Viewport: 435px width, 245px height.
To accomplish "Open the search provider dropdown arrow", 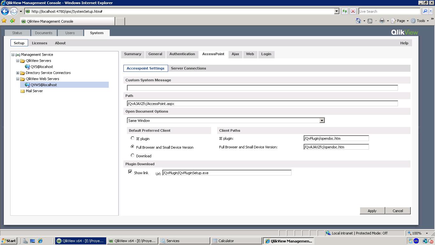I will tap(431, 11).
